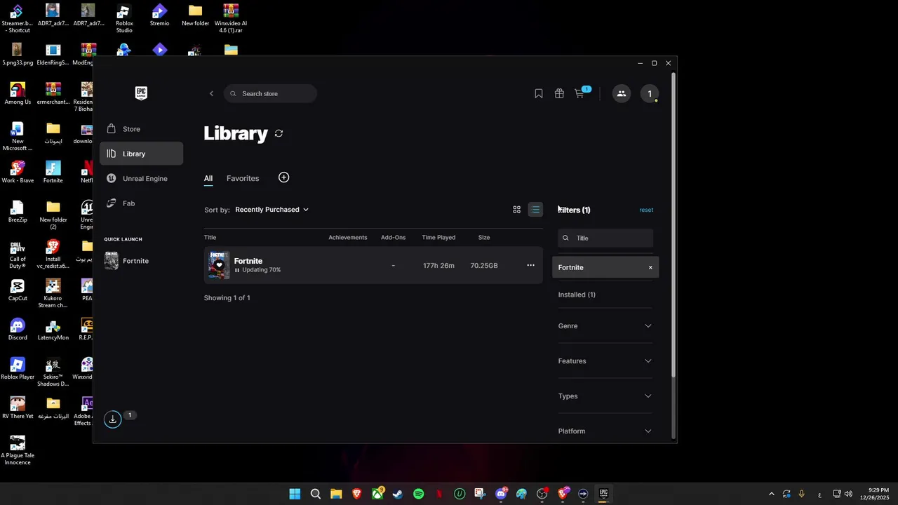Click the Fortnite title in the library list
This screenshot has height=505, width=898.
pos(248,261)
